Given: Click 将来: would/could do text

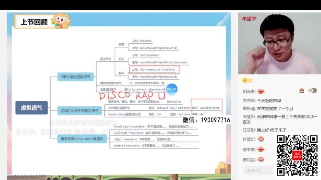Looking at the screenshot, I should point(205,108).
